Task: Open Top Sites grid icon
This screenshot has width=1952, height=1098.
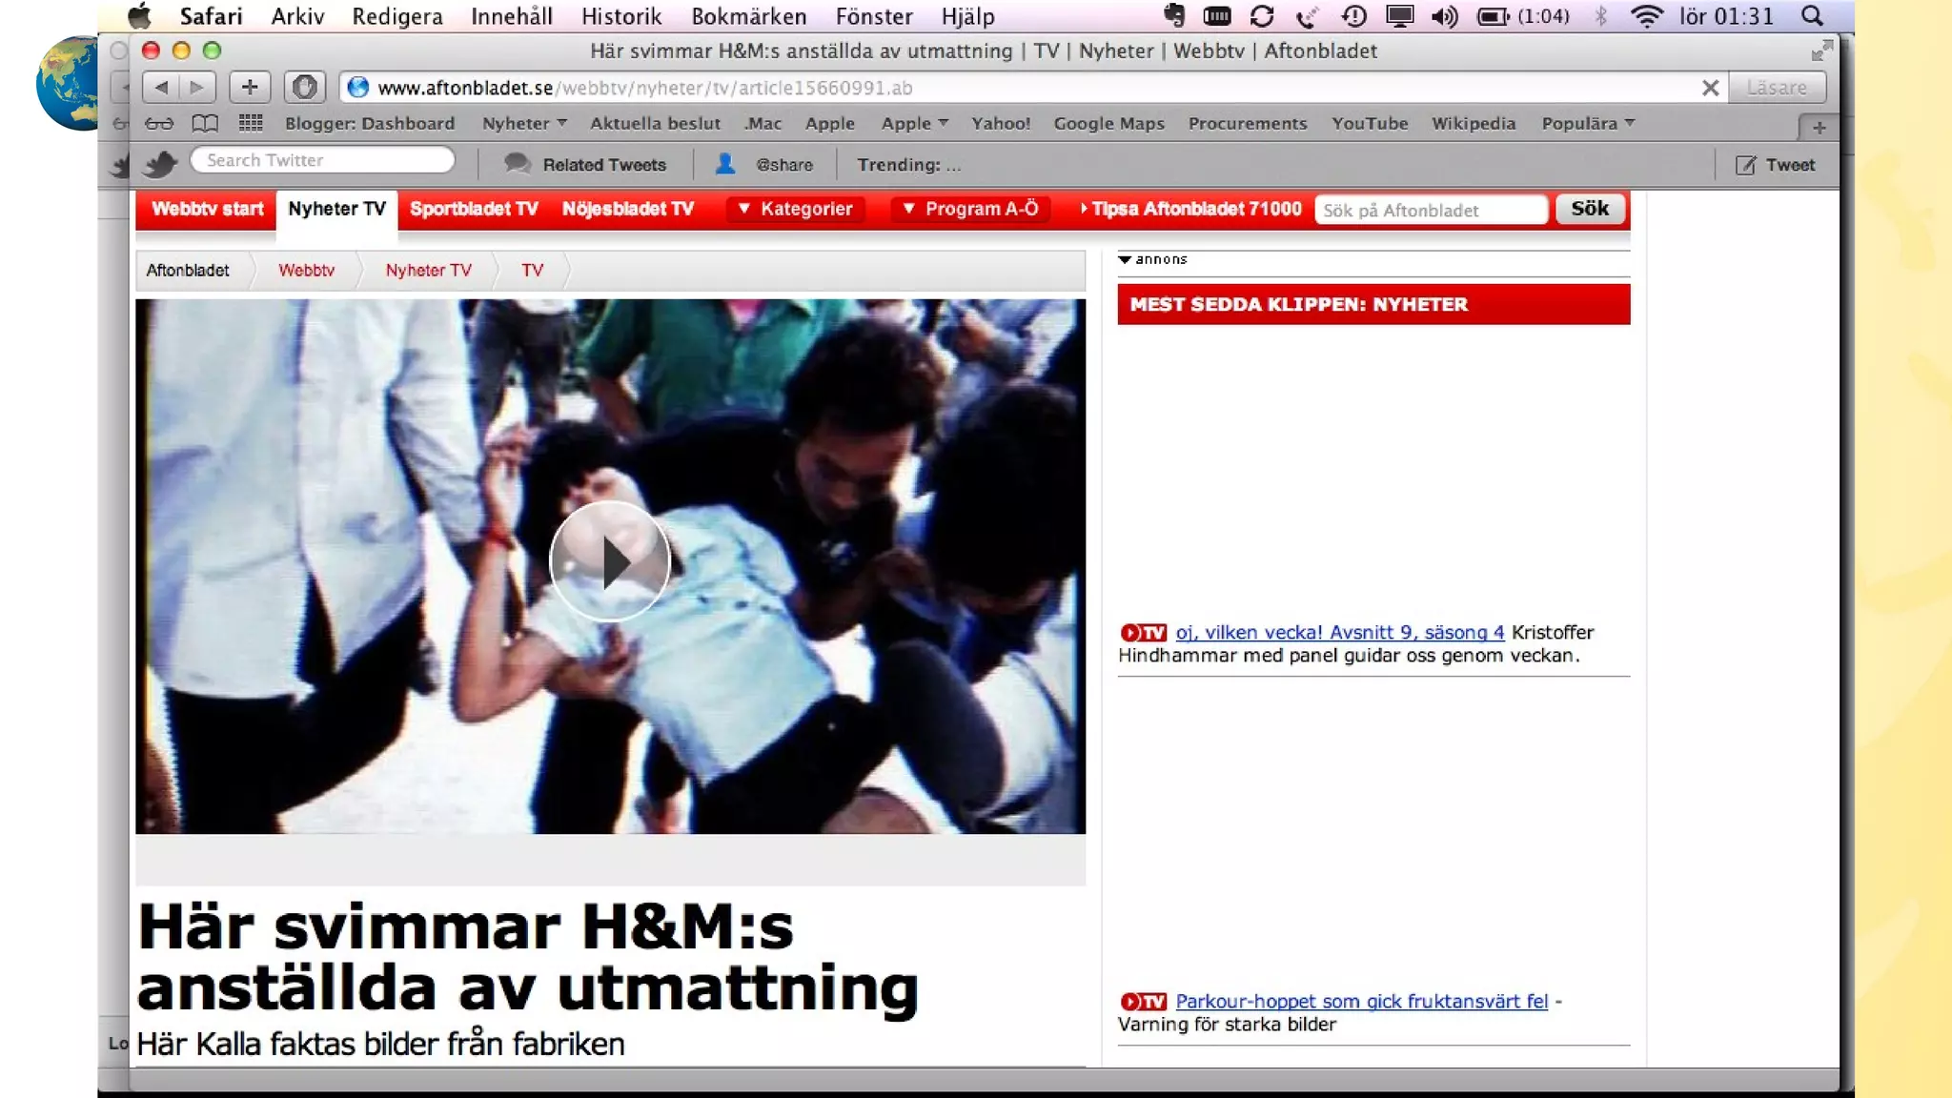Action: [x=251, y=123]
